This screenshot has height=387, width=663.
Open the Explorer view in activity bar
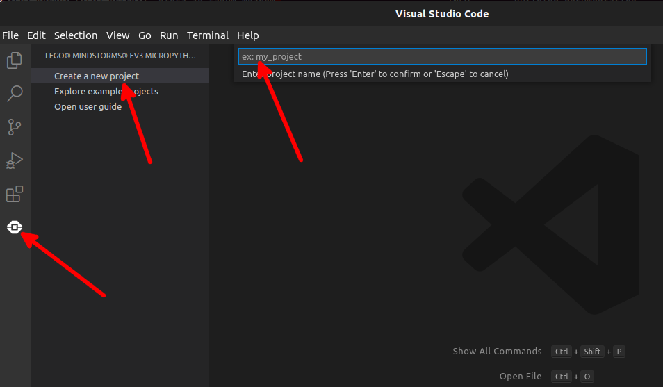tap(15, 60)
